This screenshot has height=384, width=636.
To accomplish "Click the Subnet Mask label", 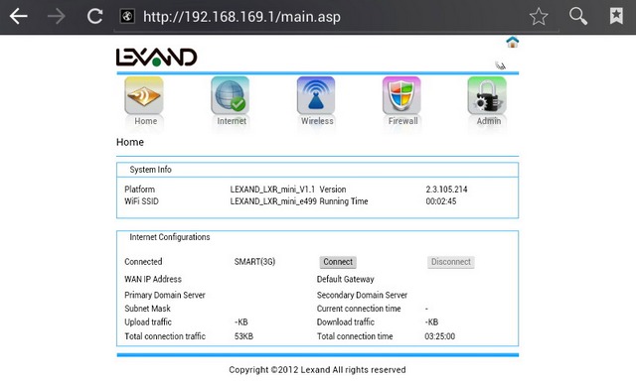I will point(147,309).
